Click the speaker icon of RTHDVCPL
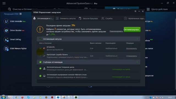This screenshot has height=99, width=176. [x=44, y=48]
